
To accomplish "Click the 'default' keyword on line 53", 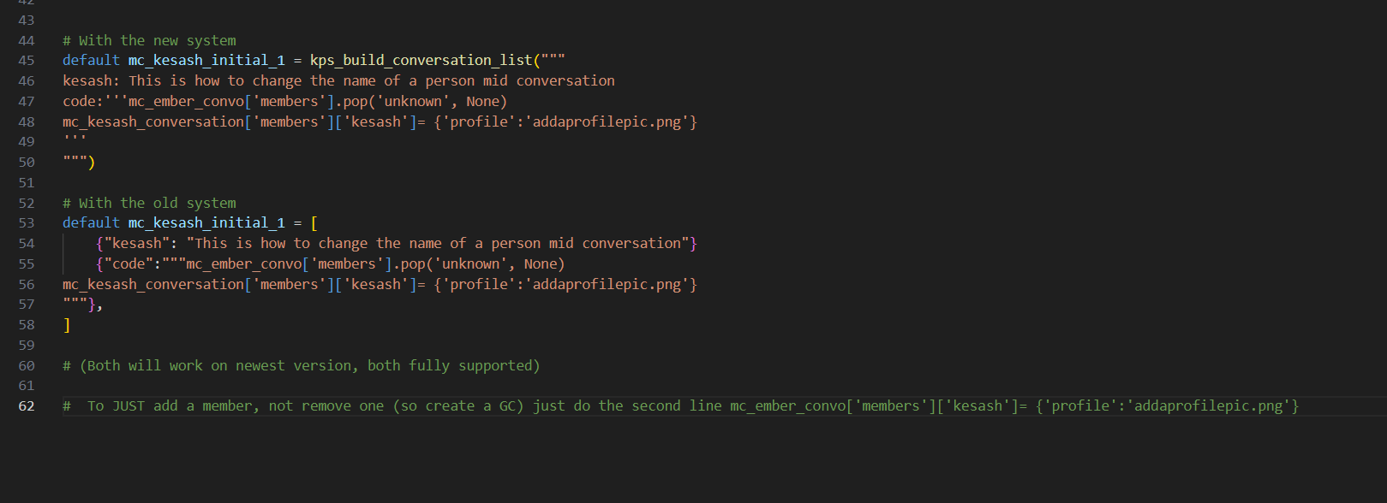I will click(91, 223).
